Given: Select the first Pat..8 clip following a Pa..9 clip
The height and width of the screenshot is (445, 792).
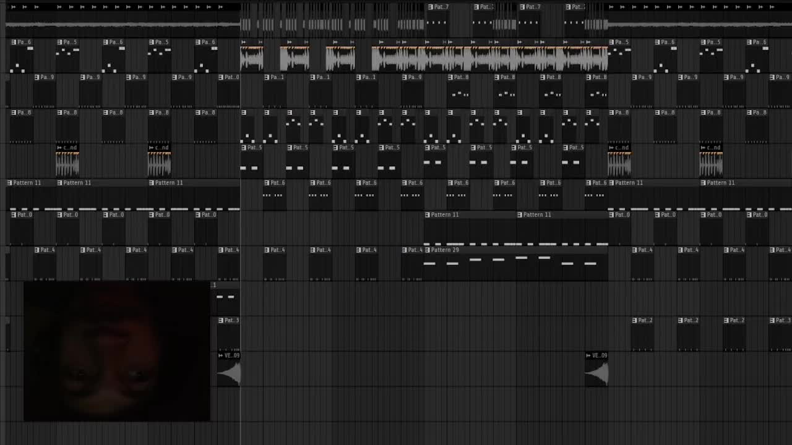Looking at the screenshot, I should click(459, 90).
